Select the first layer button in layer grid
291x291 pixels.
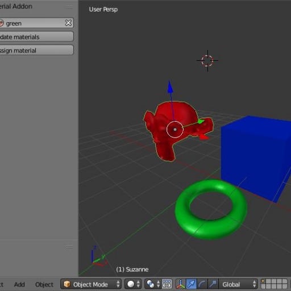(x=263, y=281)
